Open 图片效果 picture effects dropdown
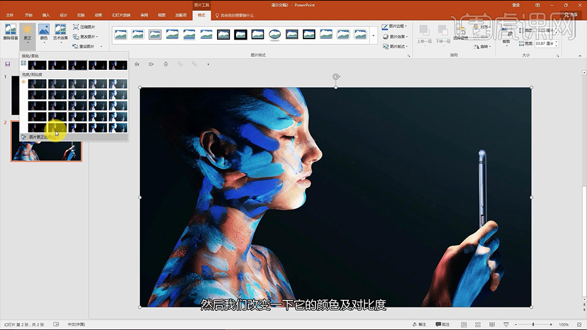 (x=394, y=37)
